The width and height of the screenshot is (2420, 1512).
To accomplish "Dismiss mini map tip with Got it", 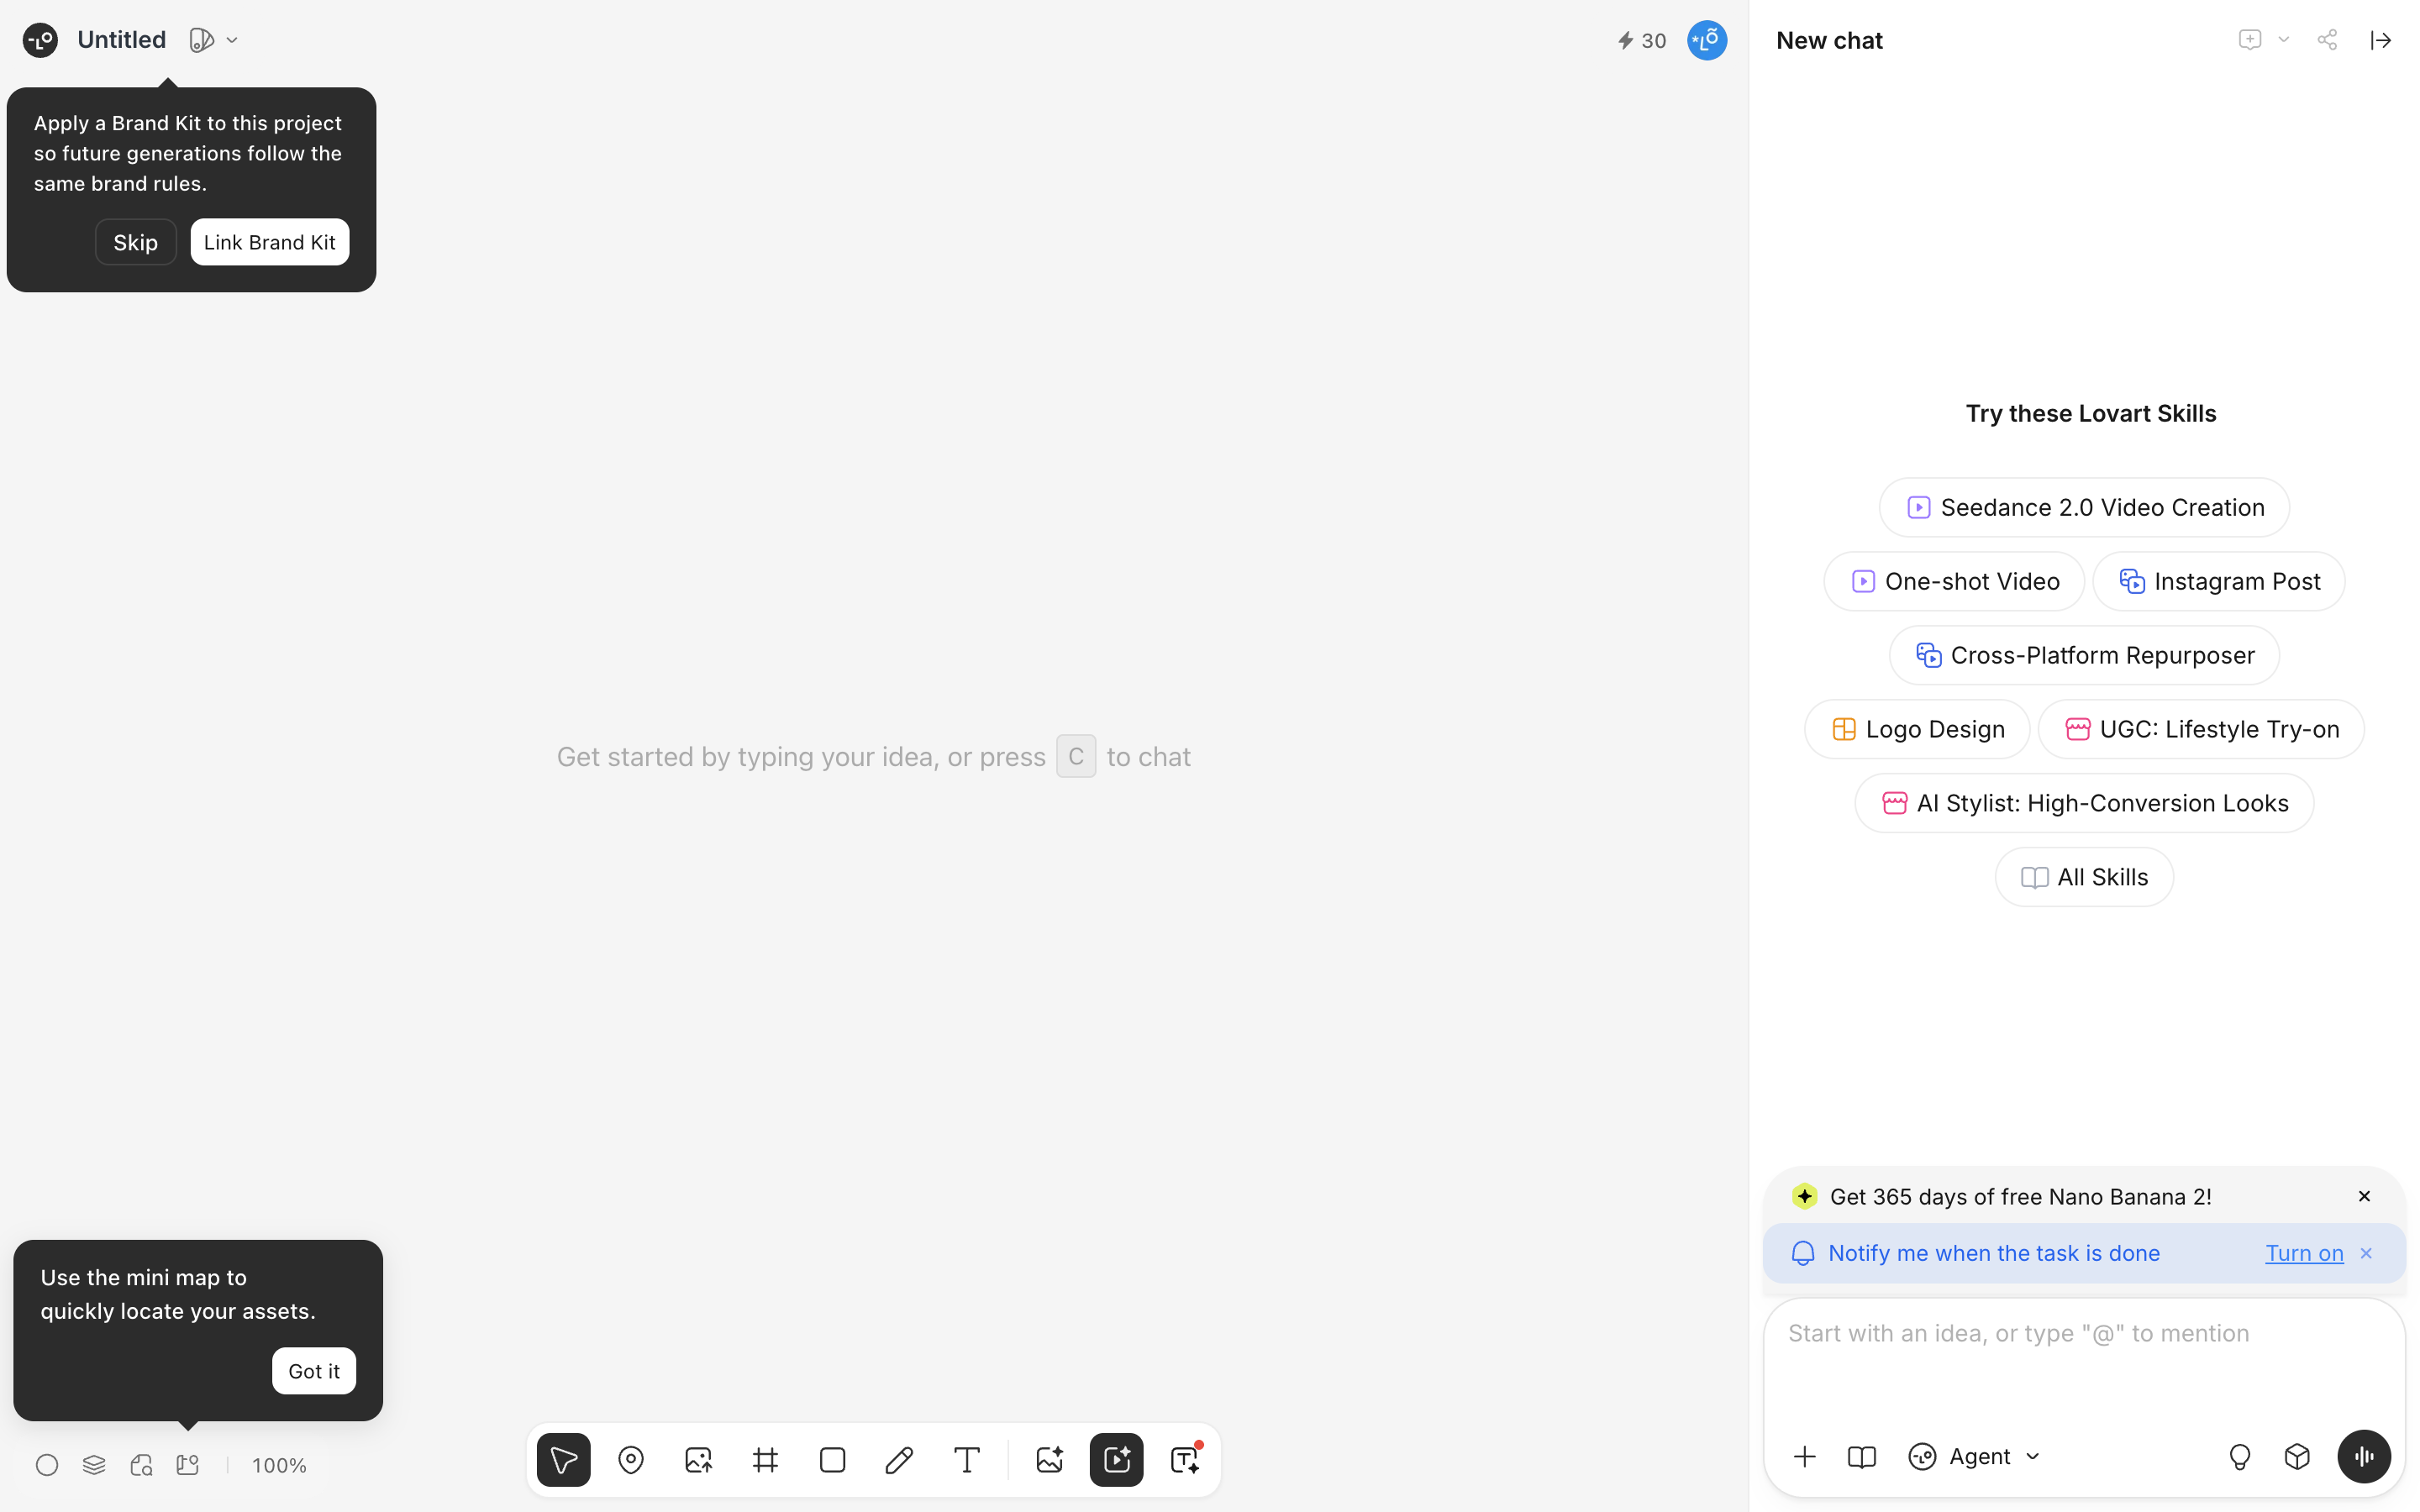I will click(x=314, y=1371).
